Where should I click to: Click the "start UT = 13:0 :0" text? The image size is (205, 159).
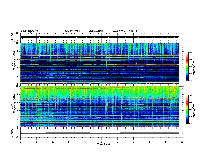click(125, 31)
